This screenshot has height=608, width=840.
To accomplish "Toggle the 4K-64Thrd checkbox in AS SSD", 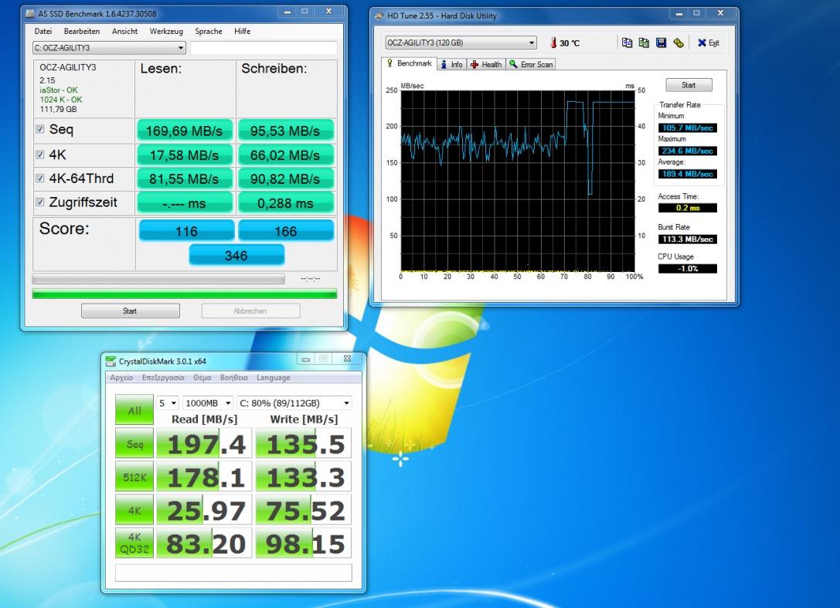I will click(x=40, y=178).
